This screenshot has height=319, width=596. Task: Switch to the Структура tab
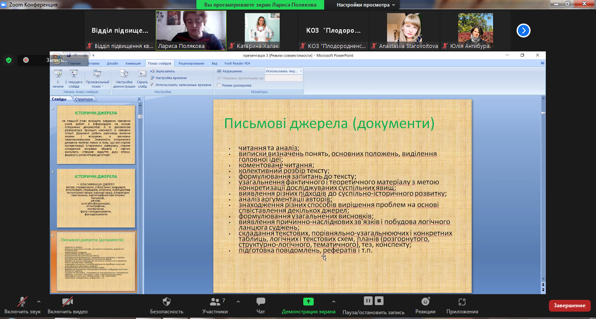coord(83,99)
